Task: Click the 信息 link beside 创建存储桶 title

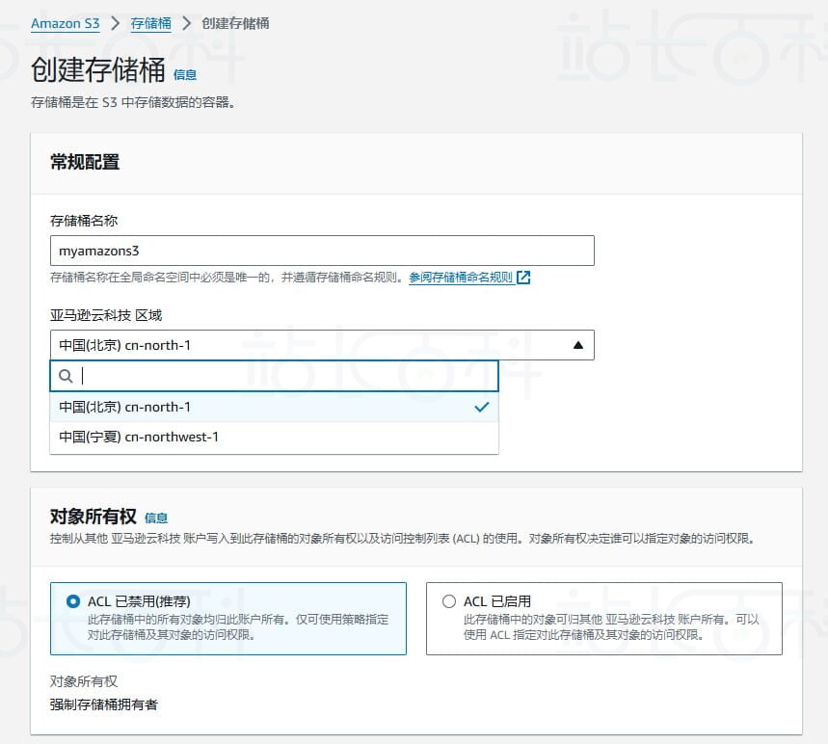Action: click(x=185, y=75)
